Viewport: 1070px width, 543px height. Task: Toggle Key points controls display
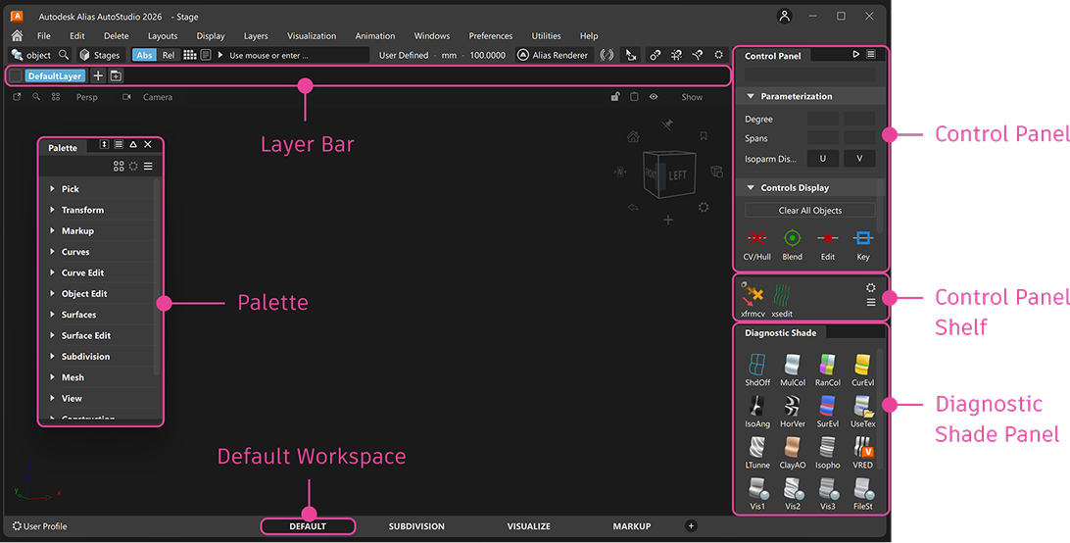click(x=863, y=245)
